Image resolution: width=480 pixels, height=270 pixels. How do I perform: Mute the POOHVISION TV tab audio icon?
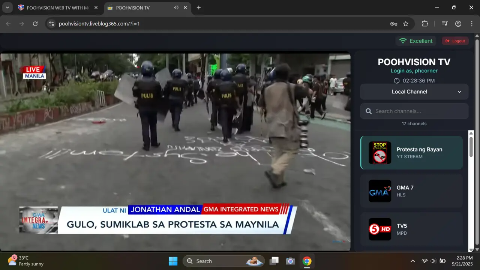pyautogui.click(x=176, y=7)
